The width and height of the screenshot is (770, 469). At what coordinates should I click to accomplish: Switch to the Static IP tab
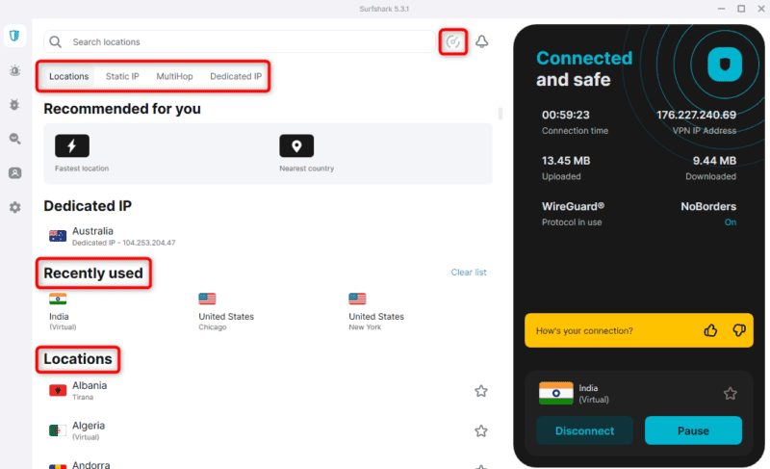[x=122, y=76]
